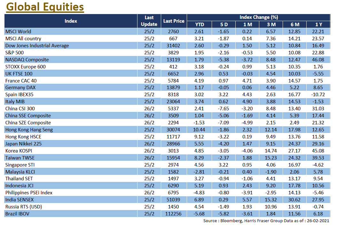
Task: Click the UK FTSE 100 row label
Action: point(19,74)
